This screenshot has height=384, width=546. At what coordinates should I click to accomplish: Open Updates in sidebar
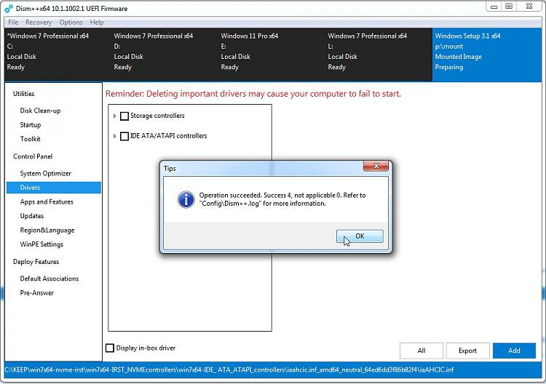point(32,216)
